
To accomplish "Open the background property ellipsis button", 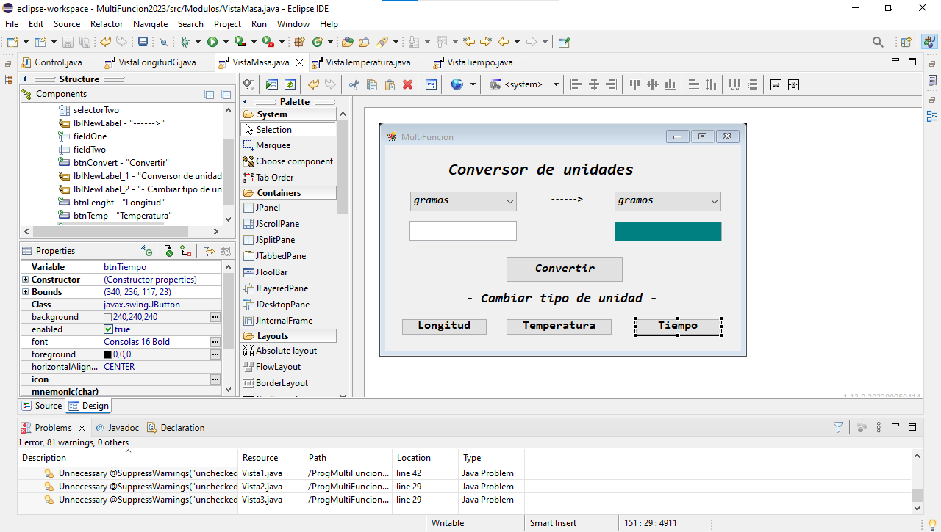I will [x=215, y=317].
